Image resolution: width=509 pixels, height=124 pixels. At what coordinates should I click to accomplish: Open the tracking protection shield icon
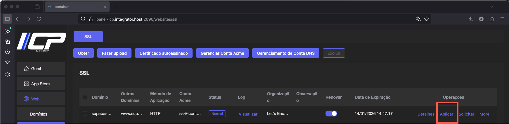83,19
